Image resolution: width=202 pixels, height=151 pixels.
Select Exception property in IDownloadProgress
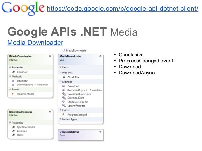coord(22,131)
